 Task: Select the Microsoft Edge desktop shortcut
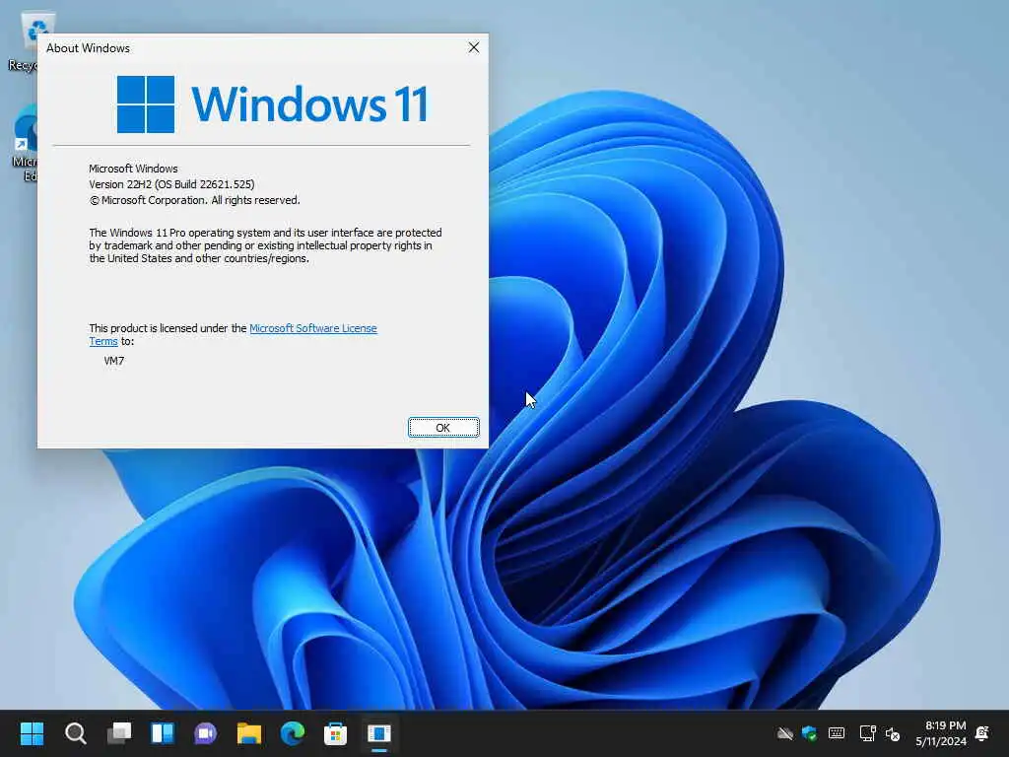25,145
